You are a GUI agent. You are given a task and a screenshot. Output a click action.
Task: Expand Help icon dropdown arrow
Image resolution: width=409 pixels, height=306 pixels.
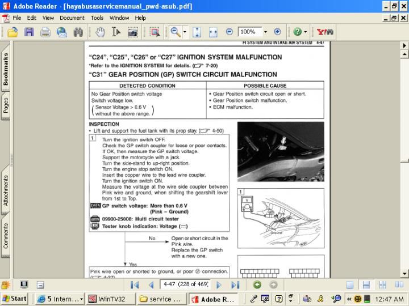tap(306, 32)
